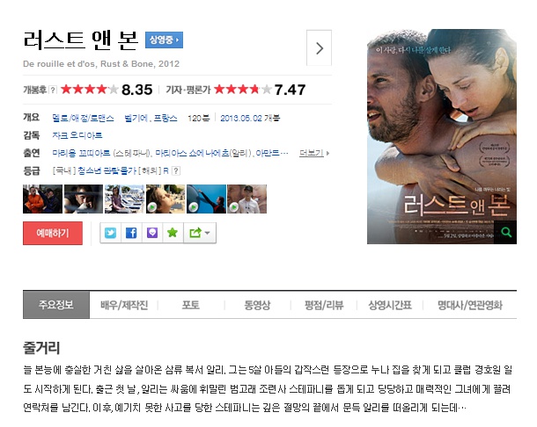Go to next movie with right chevron
Viewport: 537px width, 427px height.
[x=319, y=47]
